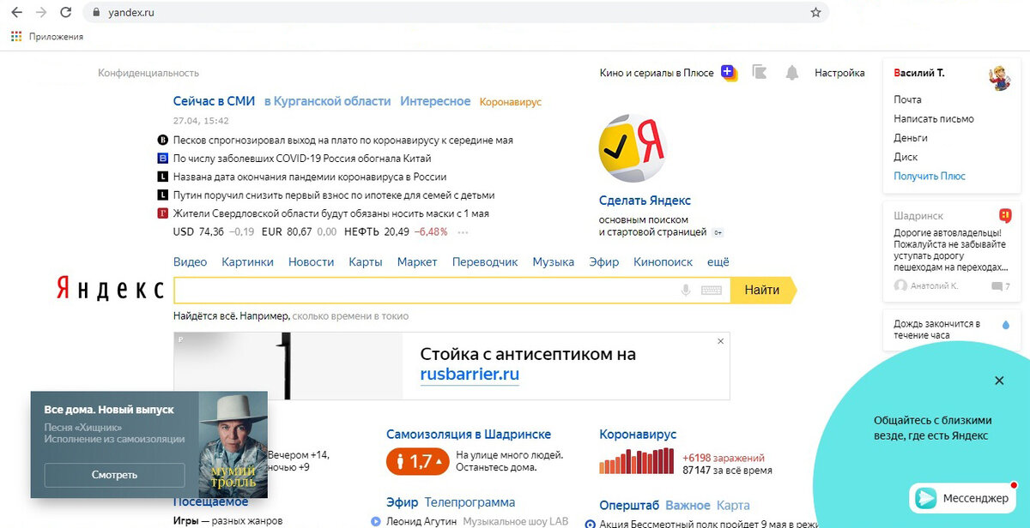The width and height of the screenshot is (1030, 528).
Task: Open notifications via the bell icon
Action: (790, 73)
